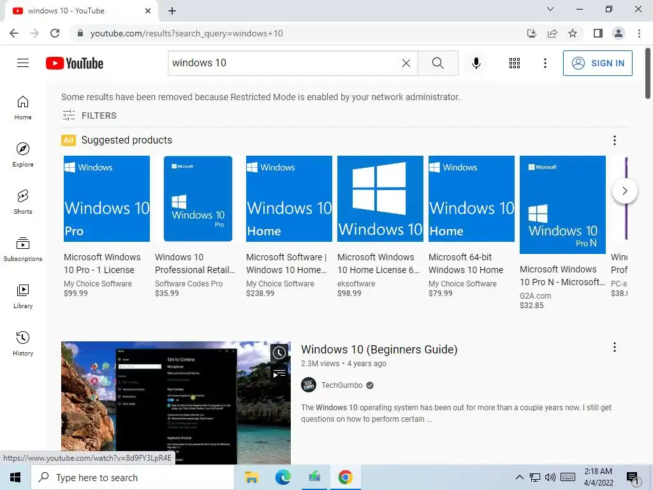
Task: Open the Suggested products ad options menu
Action: [614, 140]
